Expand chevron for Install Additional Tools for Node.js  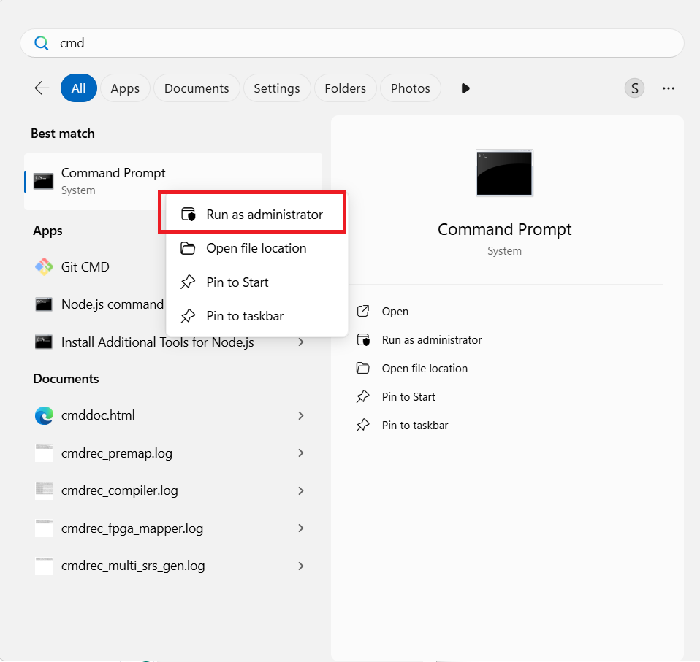tap(301, 342)
